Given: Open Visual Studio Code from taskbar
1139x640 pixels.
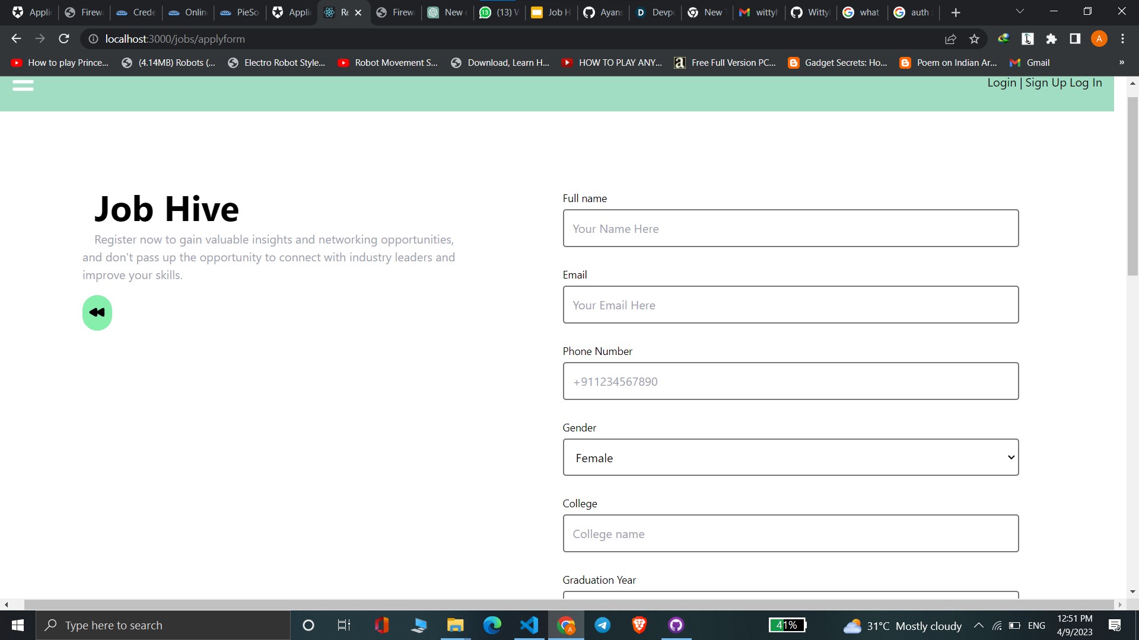Looking at the screenshot, I should point(529,625).
